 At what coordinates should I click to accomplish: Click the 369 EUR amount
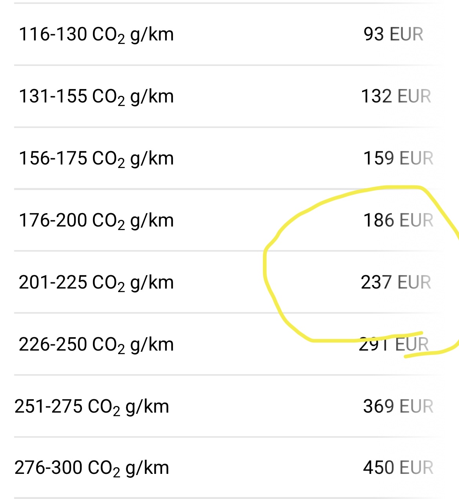click(398, 406)
